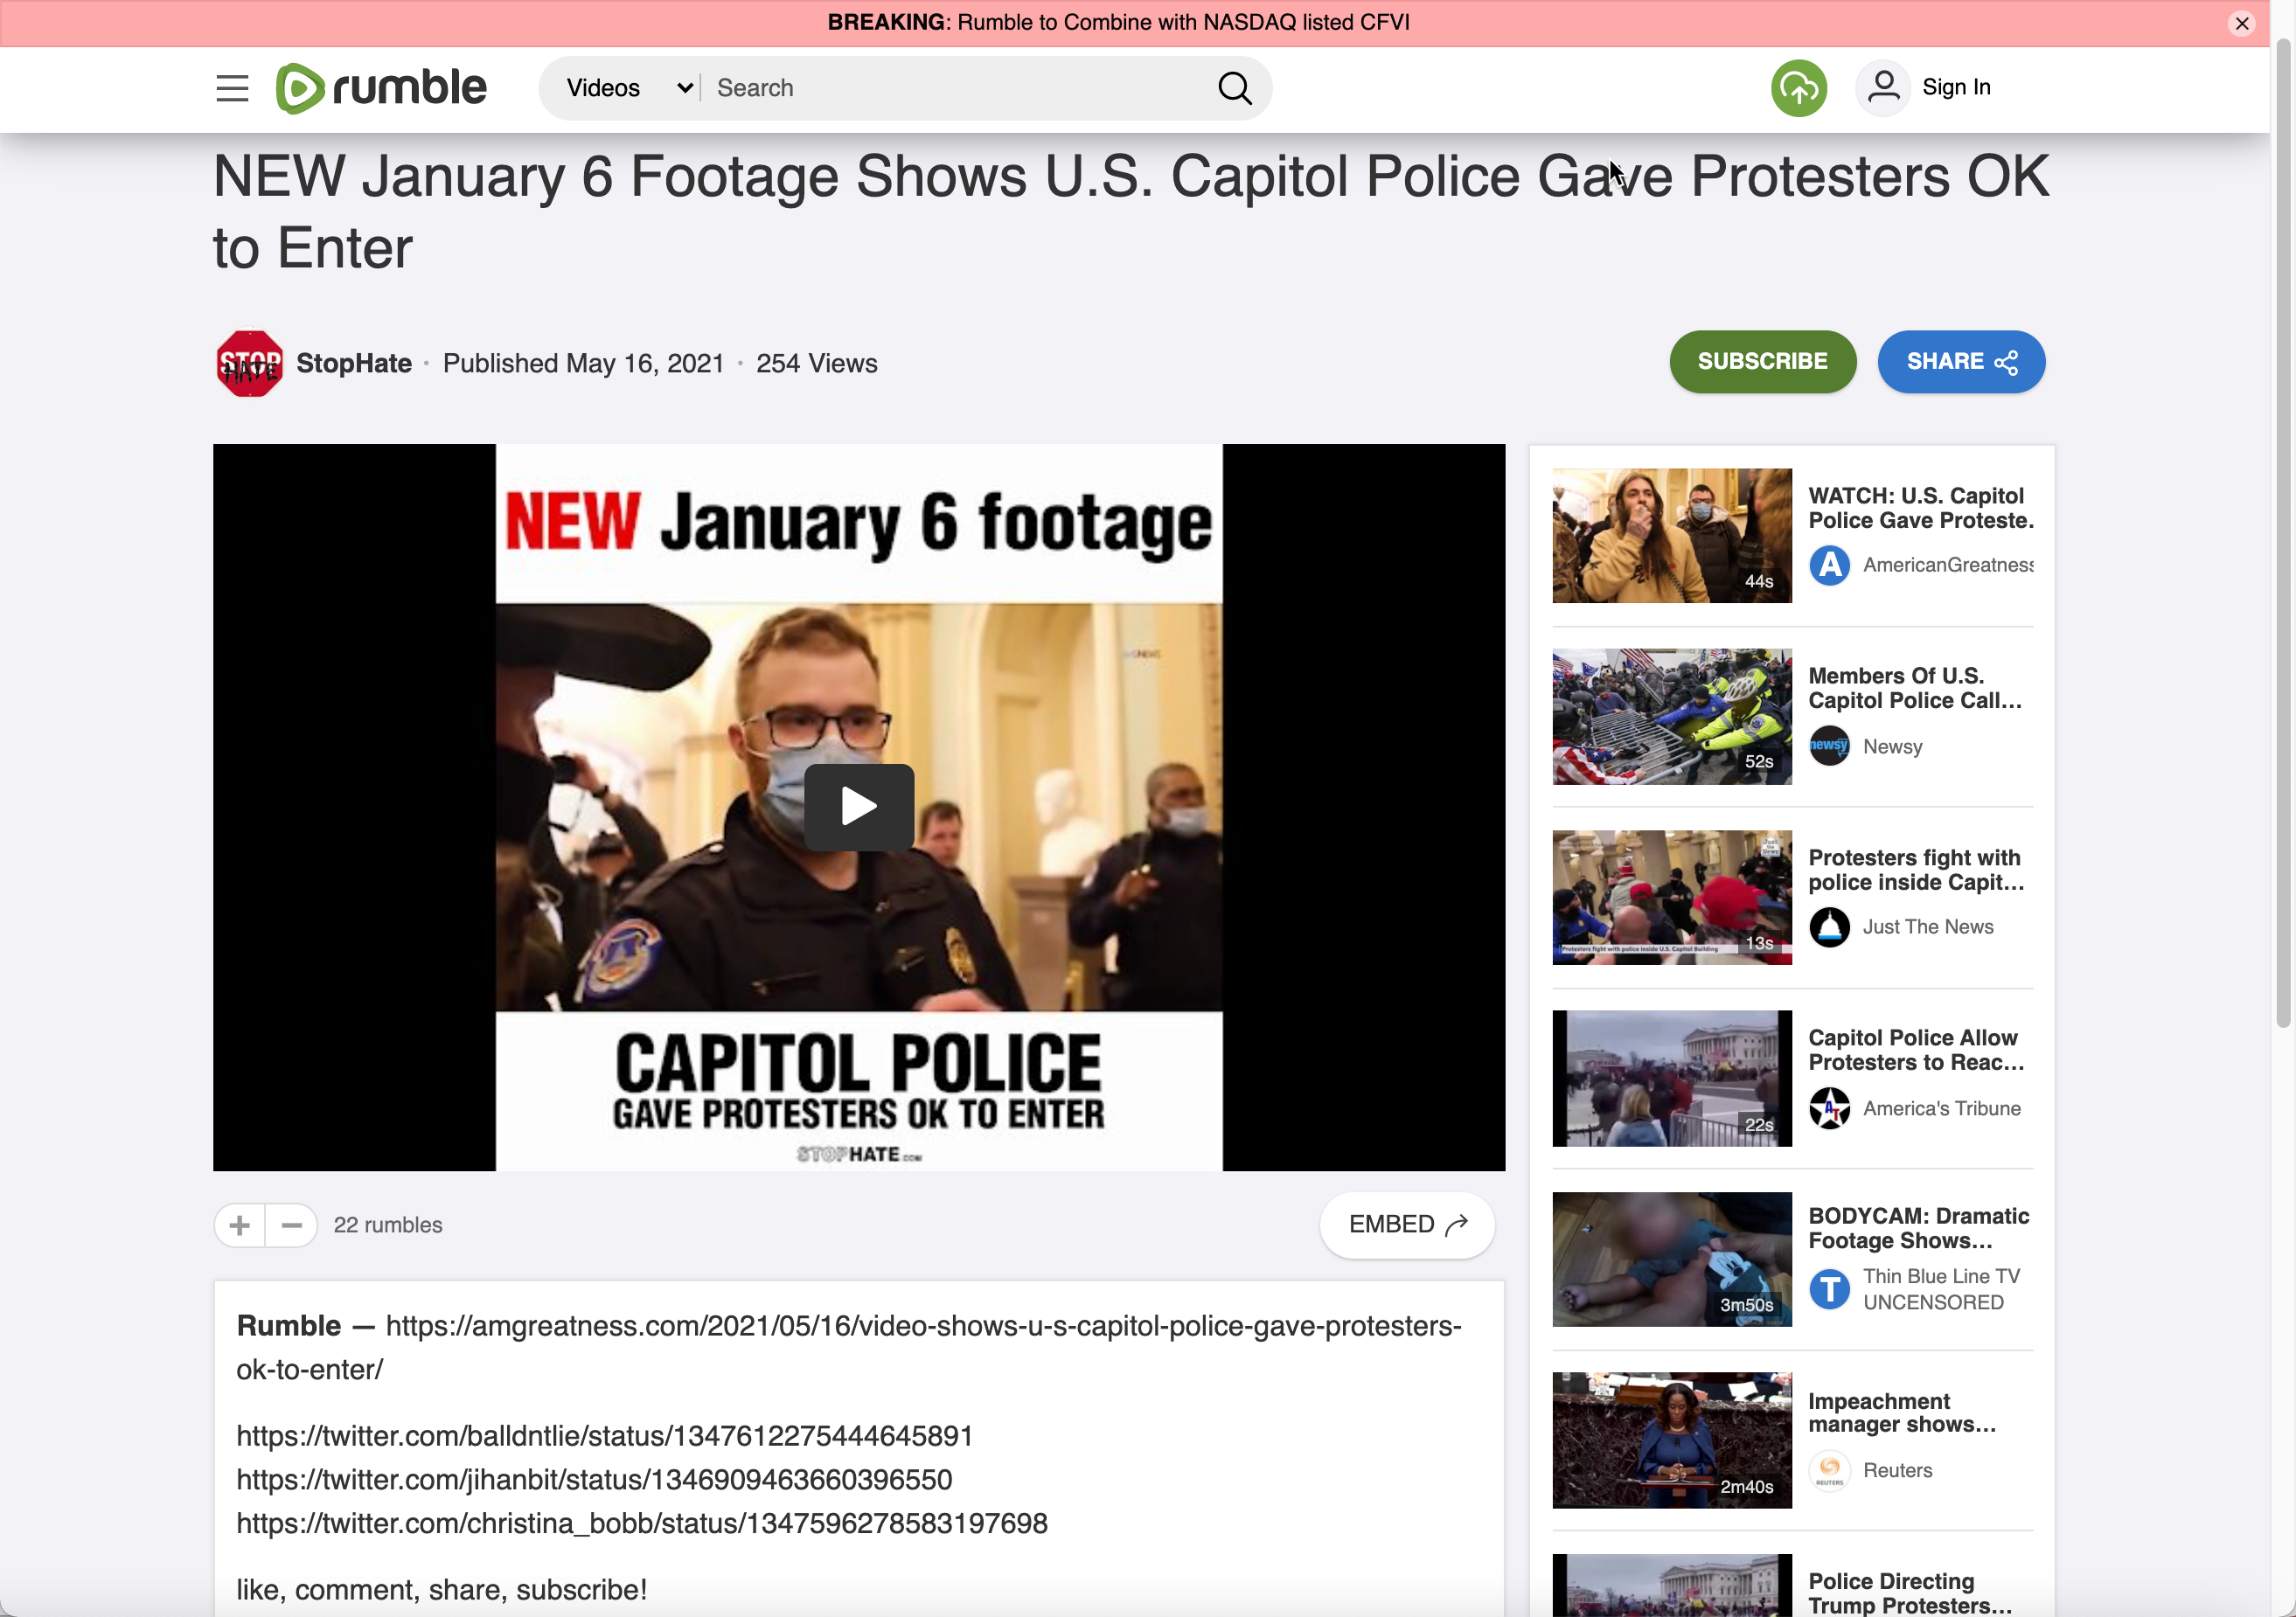Click the blue SHARE button
Viewport: 2296px width, 1617px height.
coord(1960,362)
